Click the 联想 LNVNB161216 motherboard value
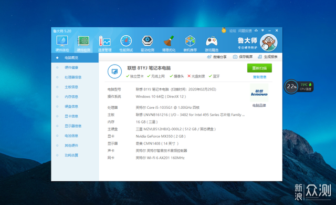 click(x=190, y=115)
